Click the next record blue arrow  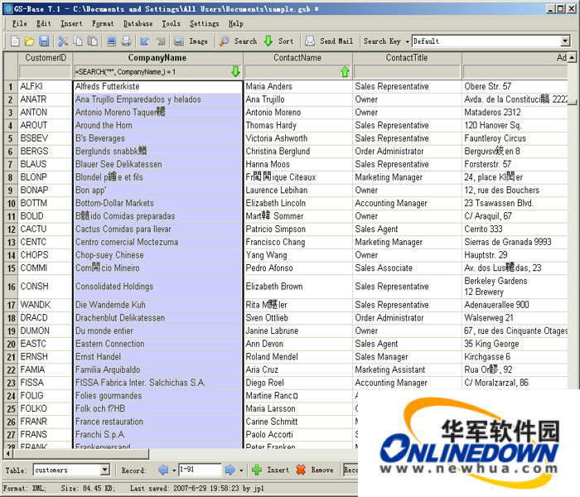point(230,470)
